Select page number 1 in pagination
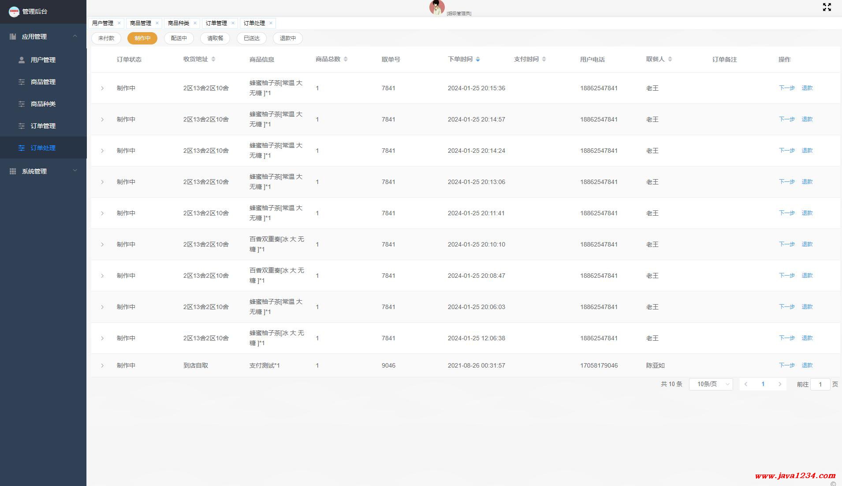 763,384
